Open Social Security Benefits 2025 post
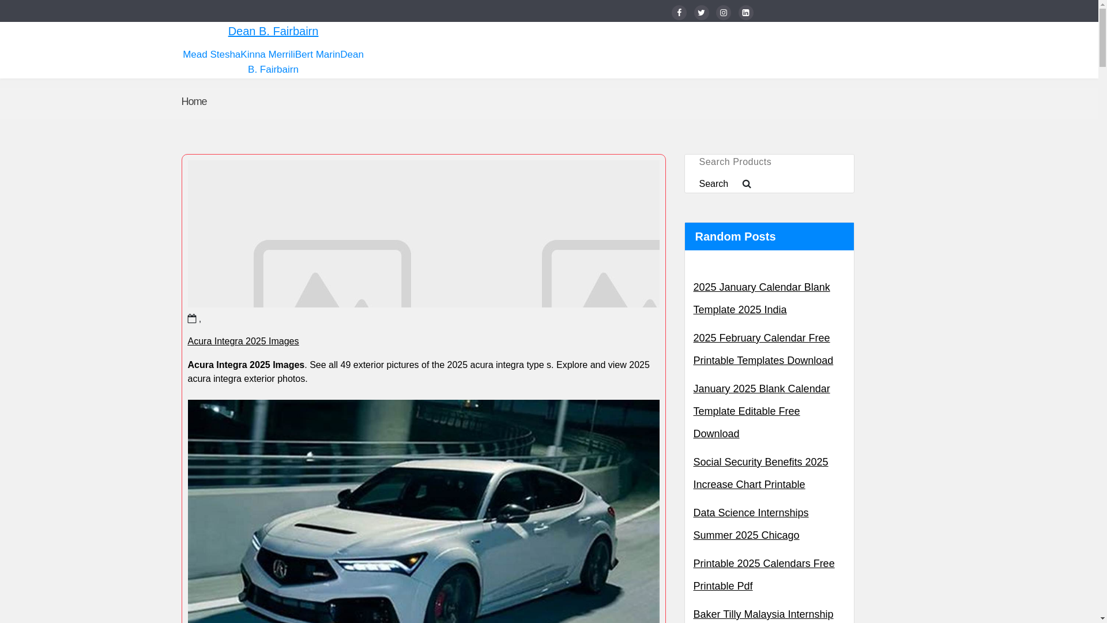Image resolution: width=1107 pixels, height=623 pixels. coord(760,473)
